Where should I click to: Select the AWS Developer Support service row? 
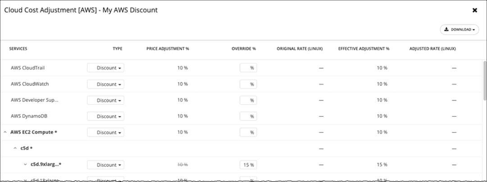(x=35, y=100)
